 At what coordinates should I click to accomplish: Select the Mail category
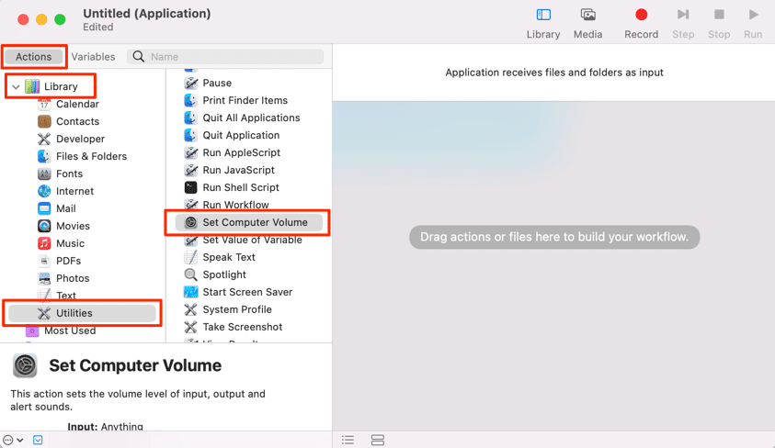[56, 208]
